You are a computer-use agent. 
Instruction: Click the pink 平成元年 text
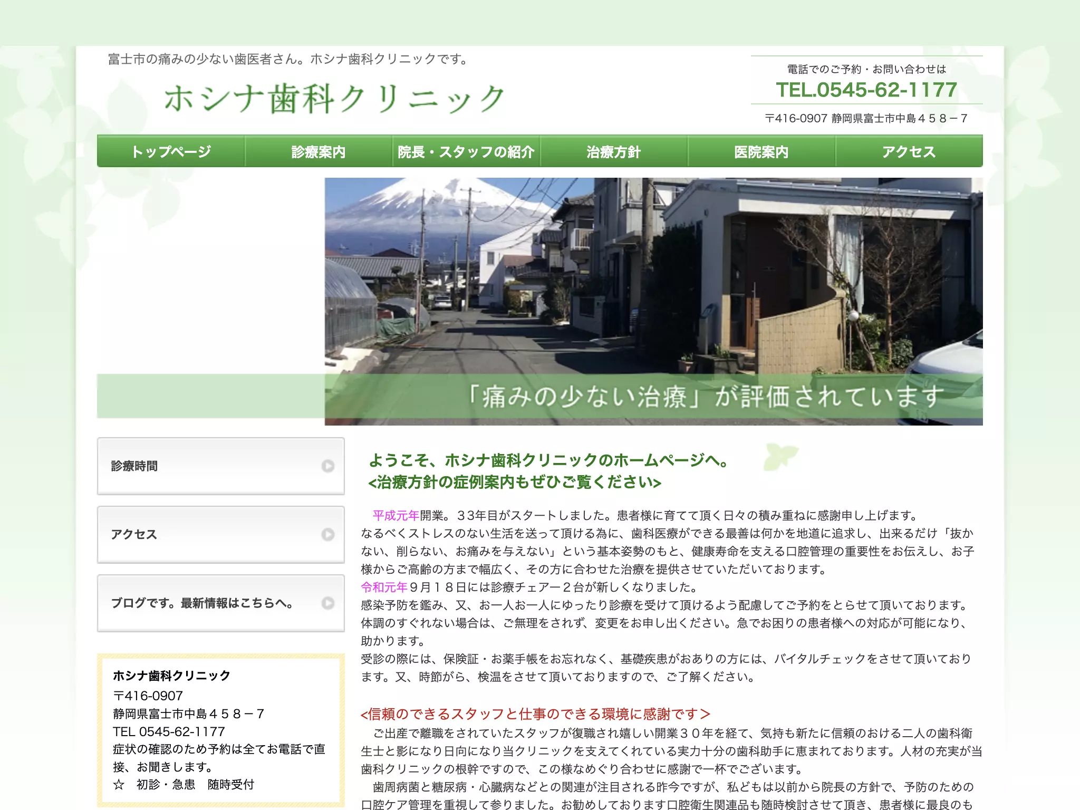click(x=396, y=515)
